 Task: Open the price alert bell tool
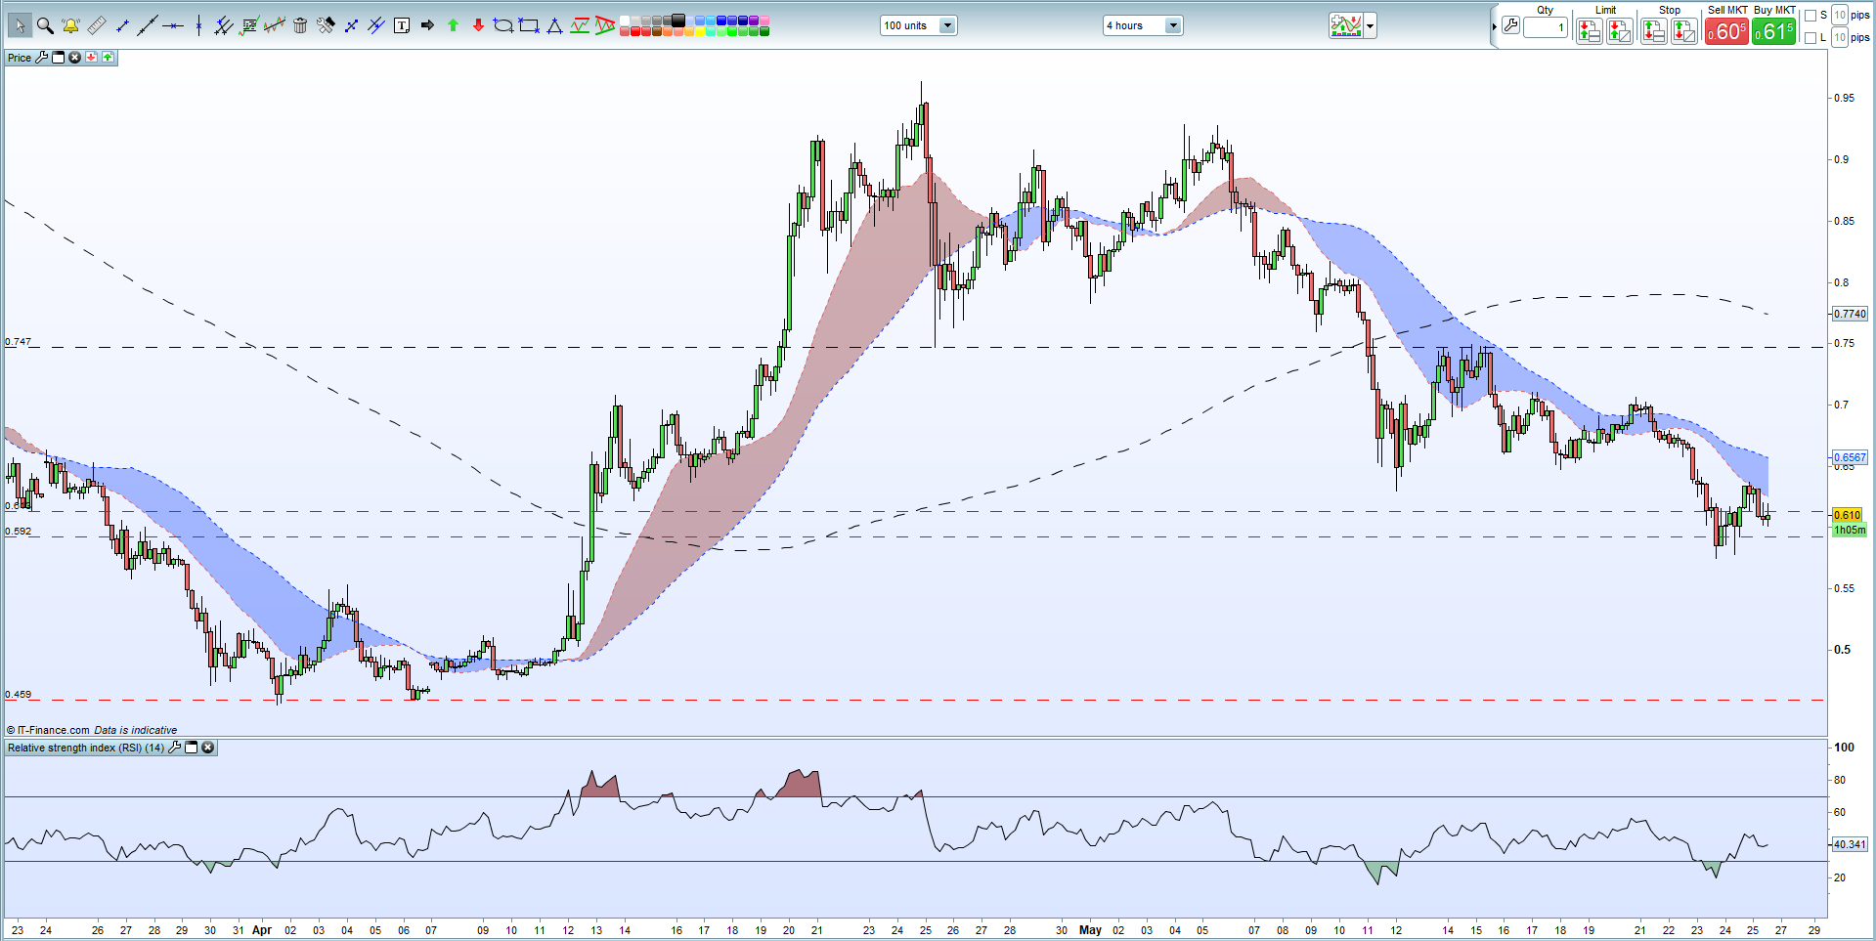coord(70,25)
